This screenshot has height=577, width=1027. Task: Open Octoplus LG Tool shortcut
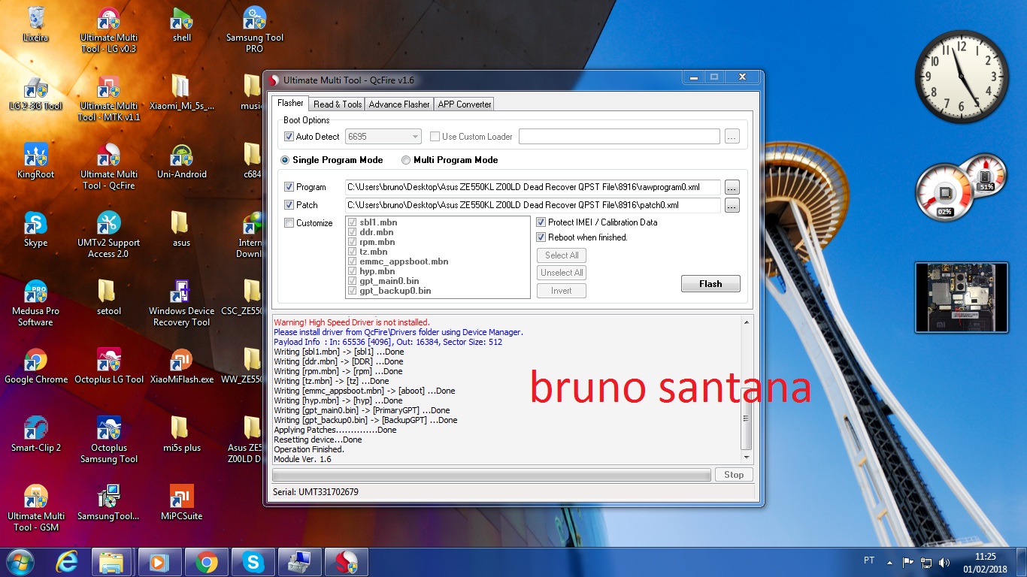click(x=109, y=366)
